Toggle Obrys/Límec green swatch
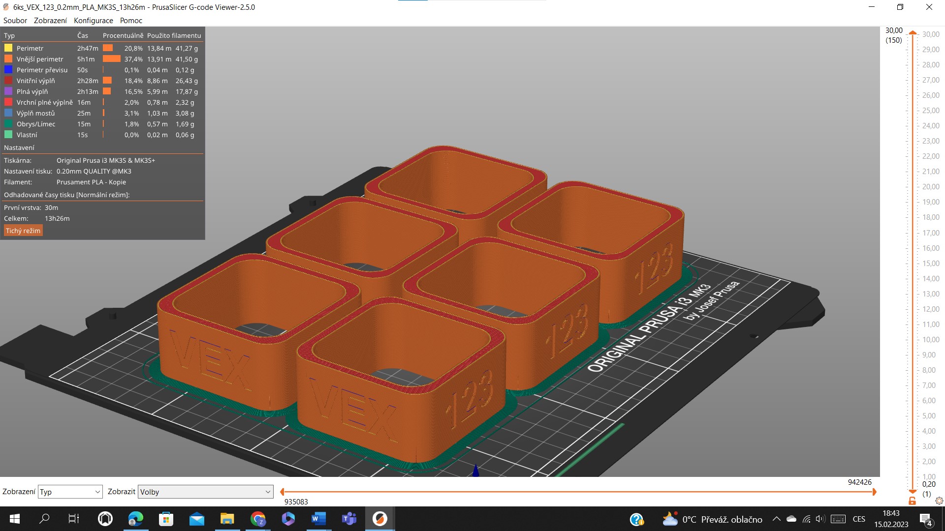Image resolution: width=945 pixels, height=531 pixels. click(x=8, y=124)
